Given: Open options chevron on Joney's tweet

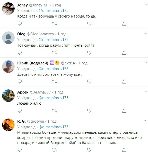Looking at the screenshot, I should pyautogui.click(x=146, y=4).
